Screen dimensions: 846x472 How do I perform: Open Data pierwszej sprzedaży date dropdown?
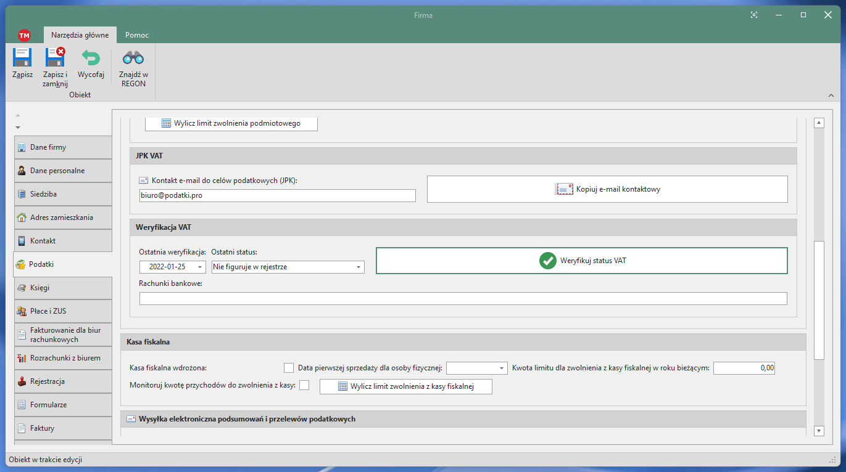(502, 368)
